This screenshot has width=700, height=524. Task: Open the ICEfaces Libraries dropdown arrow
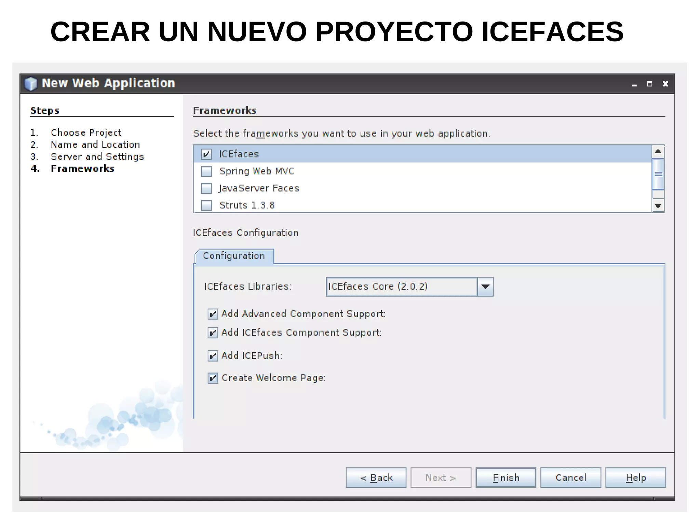485,287
